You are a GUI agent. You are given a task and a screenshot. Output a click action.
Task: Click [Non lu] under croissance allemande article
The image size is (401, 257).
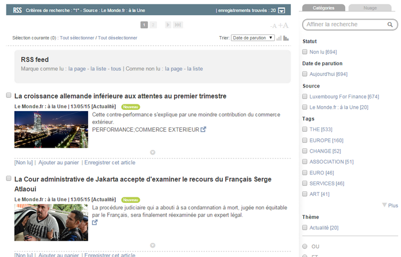click(x=23, y=162)
